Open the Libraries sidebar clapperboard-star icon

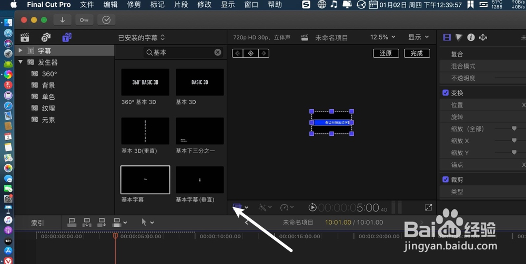pos(25,37)
